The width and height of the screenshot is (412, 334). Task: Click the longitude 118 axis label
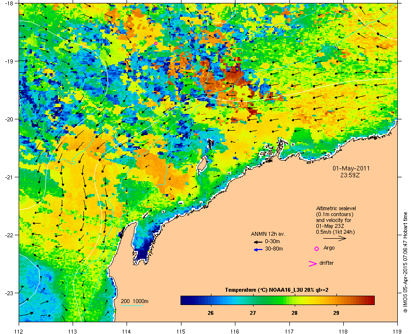tap(343, 331)
